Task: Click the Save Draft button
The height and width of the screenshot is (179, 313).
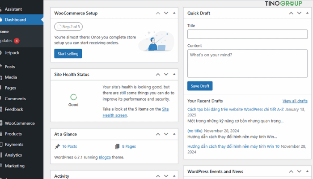Action: point(200,86)
